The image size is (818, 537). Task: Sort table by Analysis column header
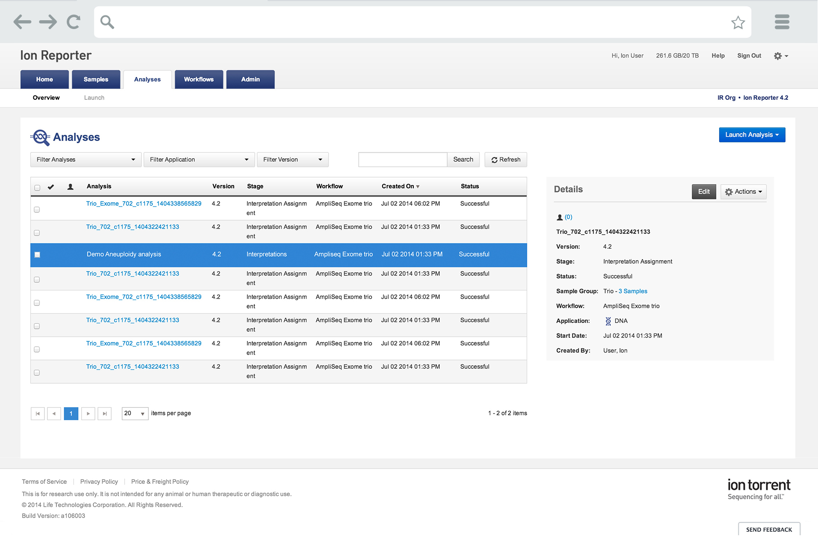click(x=99, y=186)
